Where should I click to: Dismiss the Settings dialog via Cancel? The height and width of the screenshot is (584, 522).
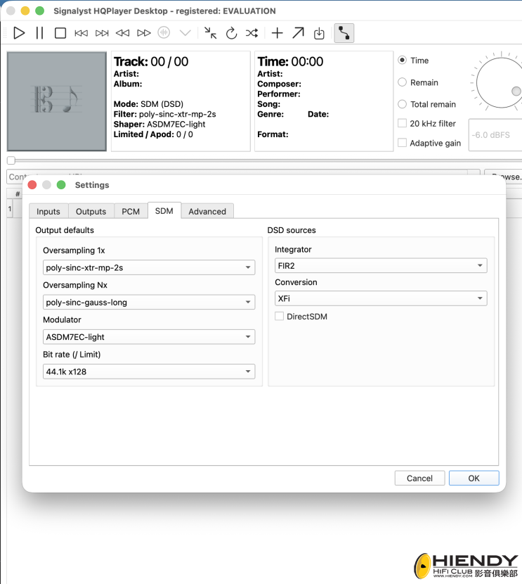click(419, 478)
